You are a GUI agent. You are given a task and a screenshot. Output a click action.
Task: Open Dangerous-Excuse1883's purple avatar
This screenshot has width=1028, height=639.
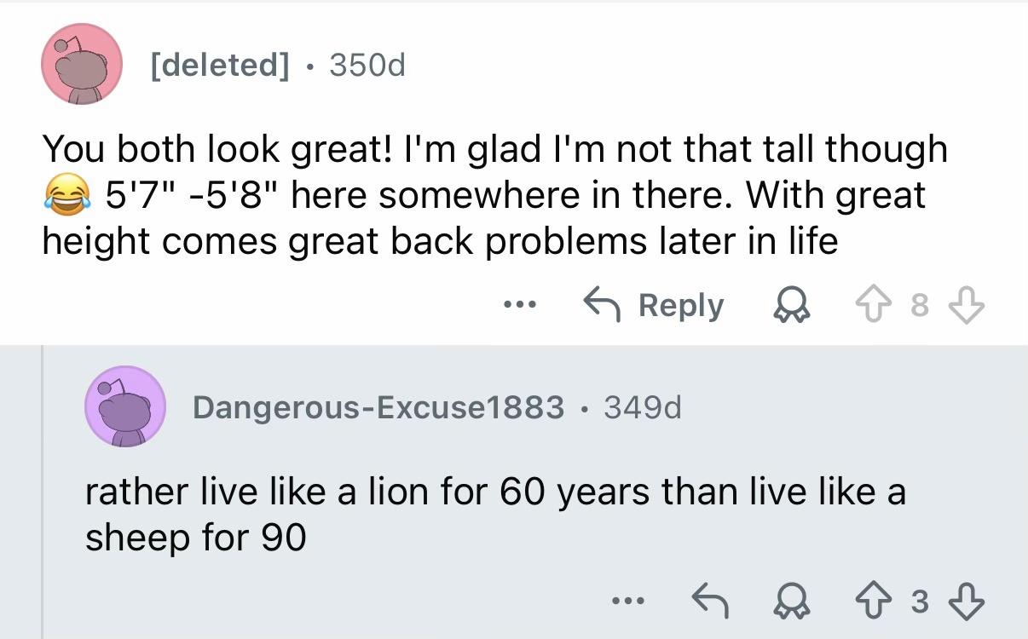point(124,407)
